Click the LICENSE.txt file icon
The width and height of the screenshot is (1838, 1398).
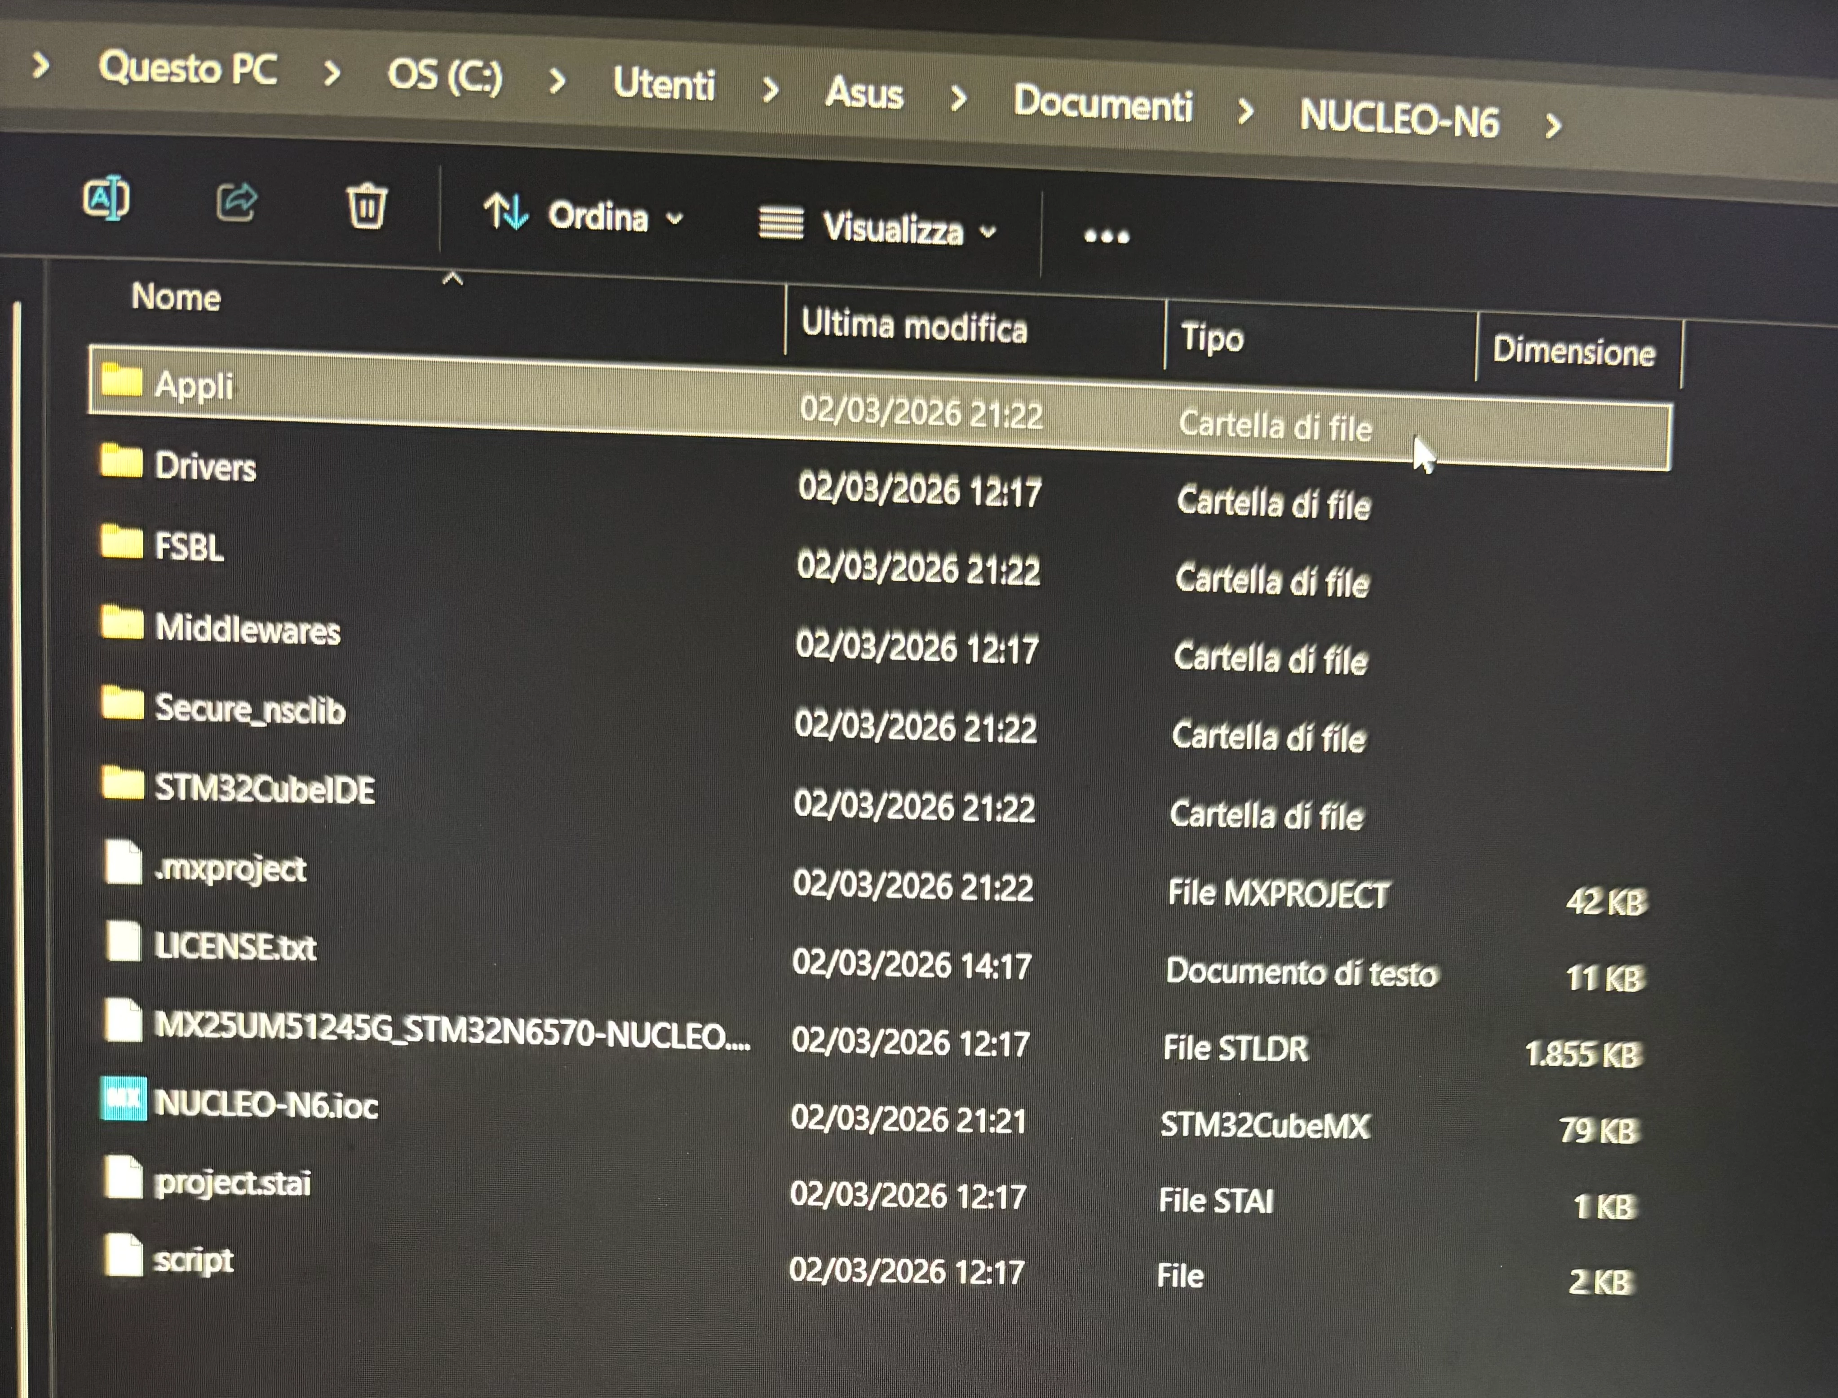(123, 941)
